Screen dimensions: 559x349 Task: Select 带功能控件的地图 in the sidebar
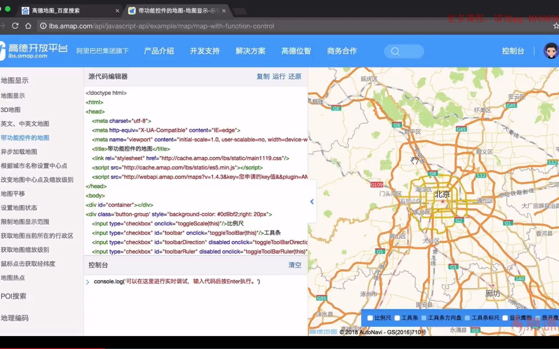(x=25, y=138)
